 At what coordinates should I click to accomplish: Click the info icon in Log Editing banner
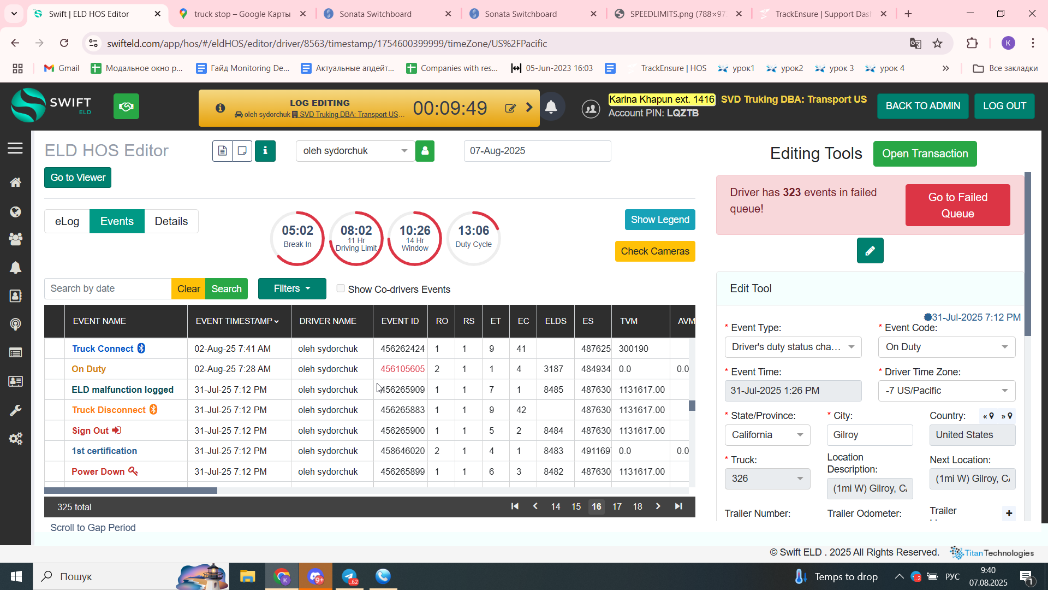[220, 108]
